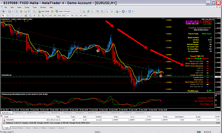The height and width of the screenshot is (133, 222).
Task: Open the Strategy Tester icon
Action: pyautogui.click(x=34, y=11)
